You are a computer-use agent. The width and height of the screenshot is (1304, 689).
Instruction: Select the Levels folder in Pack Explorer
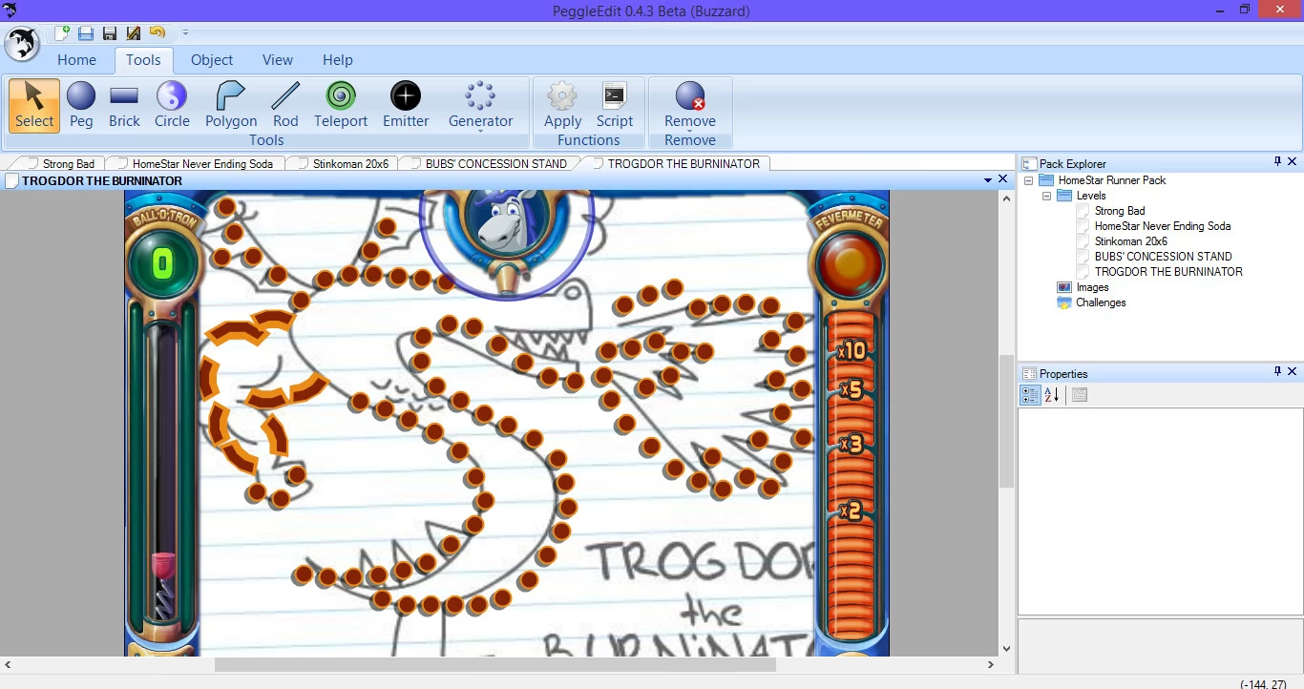[1091, 196]
